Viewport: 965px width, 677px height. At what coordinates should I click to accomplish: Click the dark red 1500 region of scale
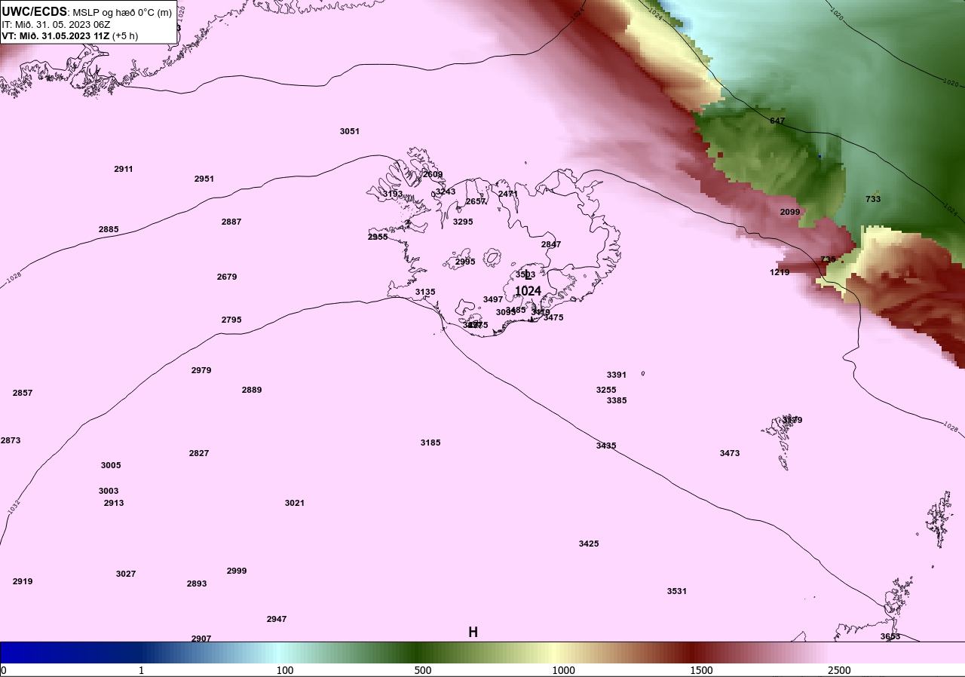pos(694,652)
